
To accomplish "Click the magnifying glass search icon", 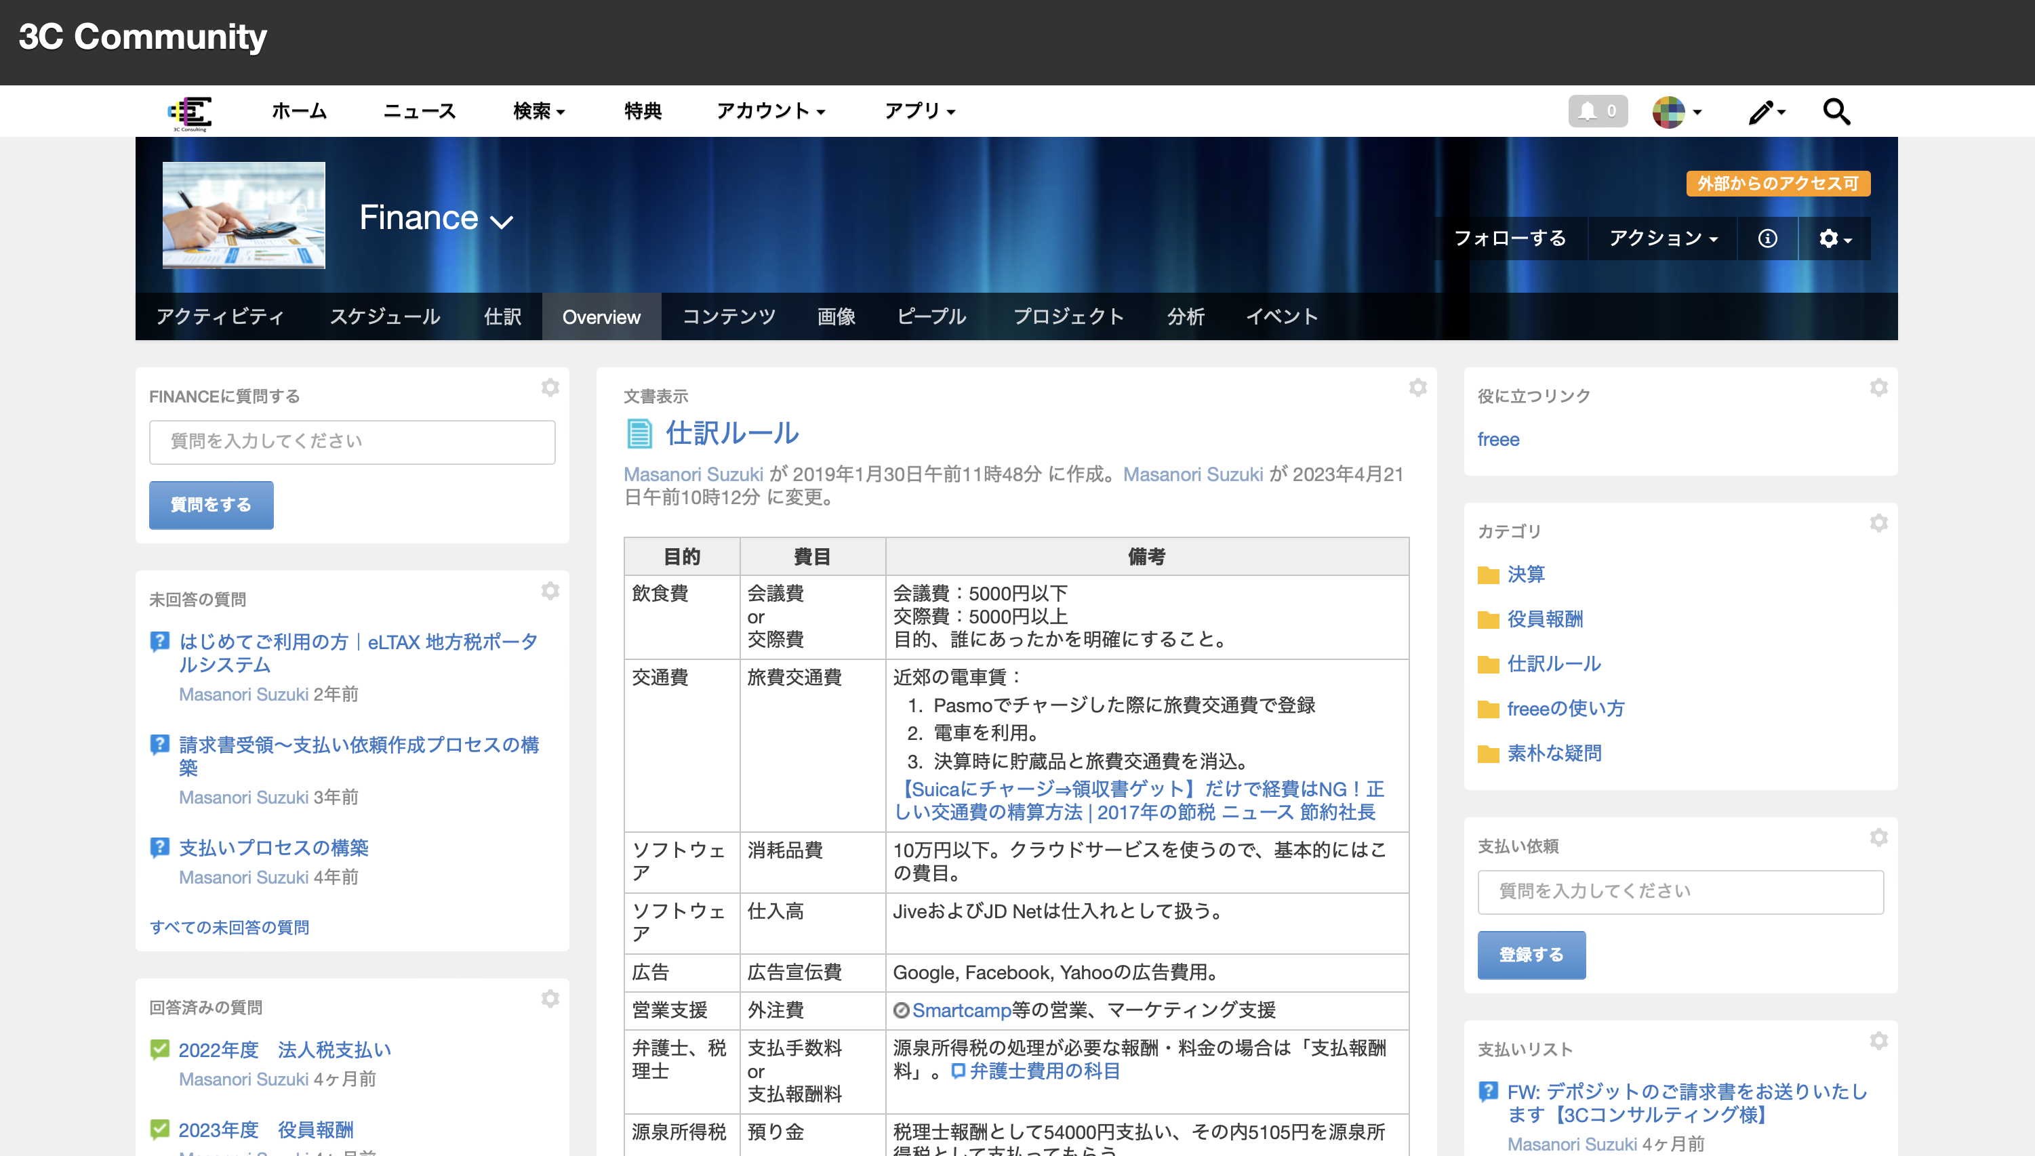I will [1836, 112].
